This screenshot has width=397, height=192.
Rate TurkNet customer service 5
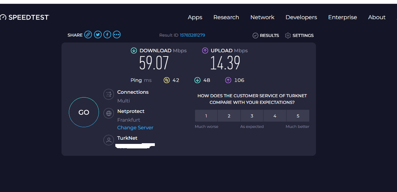(x=298, y=116)
